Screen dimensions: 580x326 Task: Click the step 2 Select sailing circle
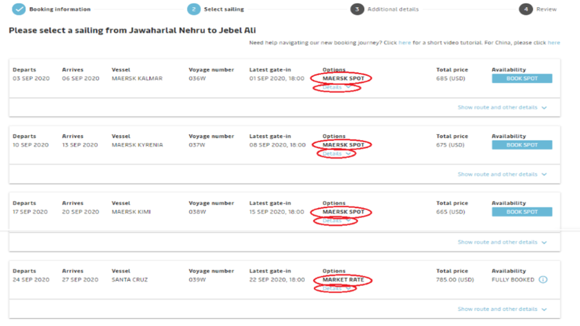point(193,9)
